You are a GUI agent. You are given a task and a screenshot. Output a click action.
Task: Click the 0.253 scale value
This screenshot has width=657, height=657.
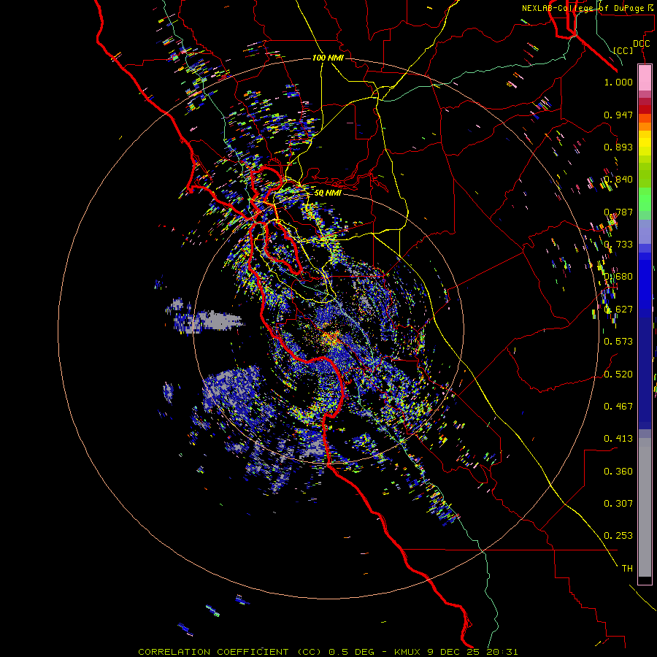click(618, 536)
